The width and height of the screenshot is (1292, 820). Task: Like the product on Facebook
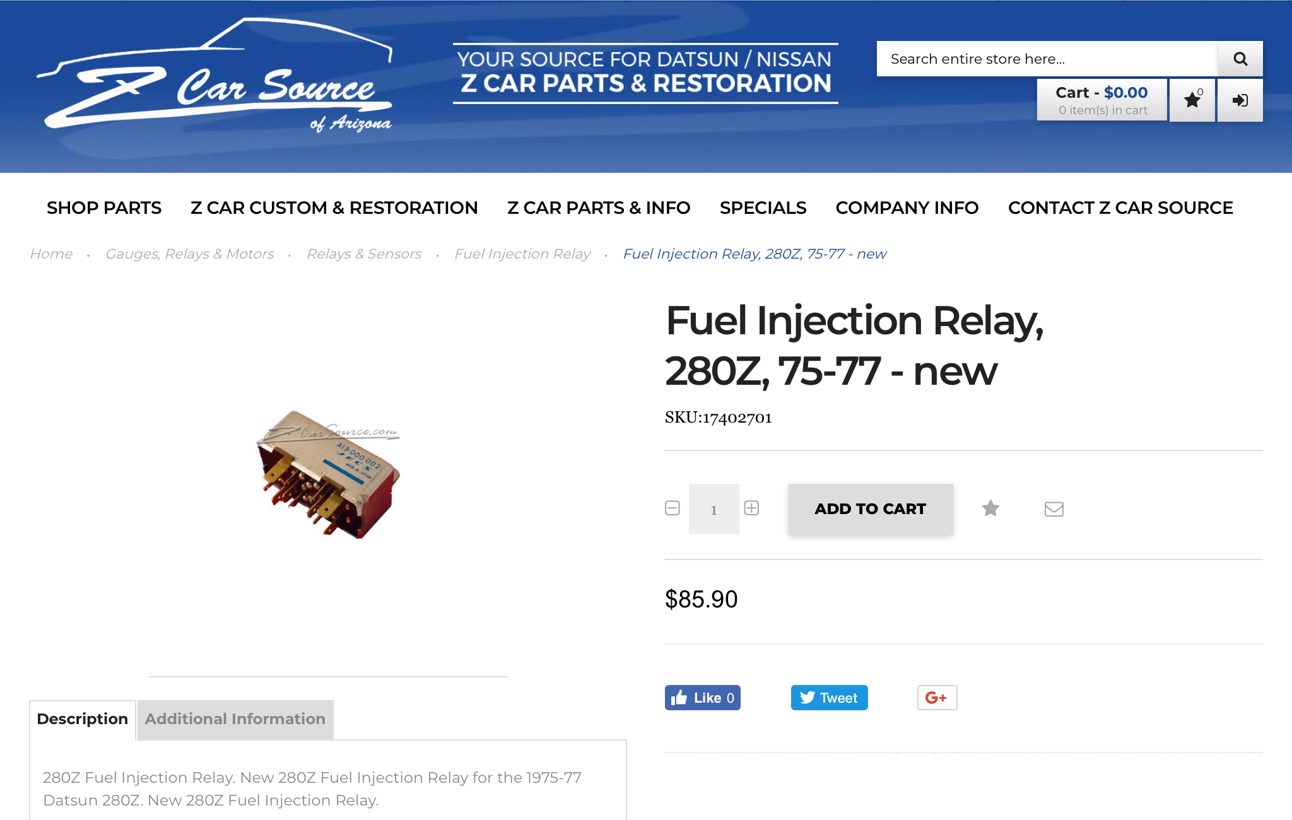click(702, 698)
